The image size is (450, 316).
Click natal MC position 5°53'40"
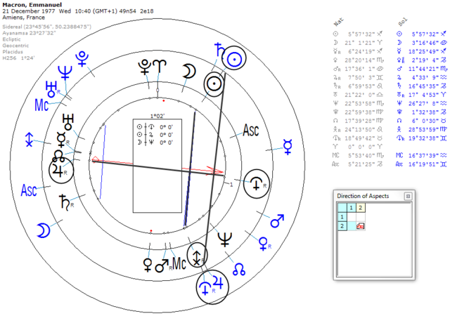point(361,155)
